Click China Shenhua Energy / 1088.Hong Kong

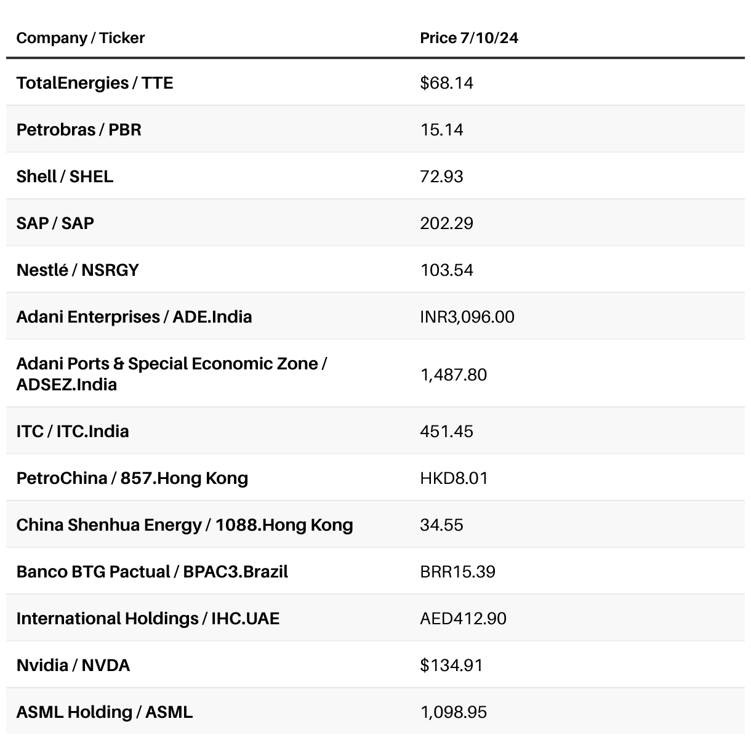click(185, 525)
